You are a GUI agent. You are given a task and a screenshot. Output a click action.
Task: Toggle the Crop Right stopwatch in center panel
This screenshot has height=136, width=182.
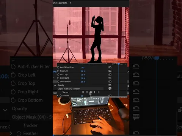[58, 78]
